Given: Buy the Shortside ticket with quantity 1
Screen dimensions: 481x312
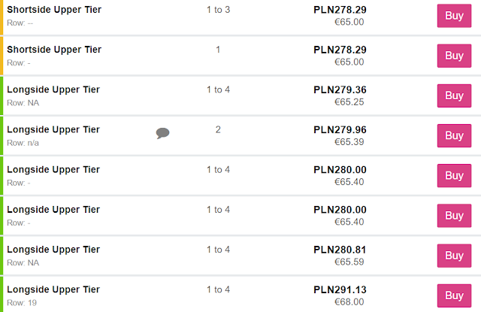Looking at the screenshot, I should click(x=454, y=56).
